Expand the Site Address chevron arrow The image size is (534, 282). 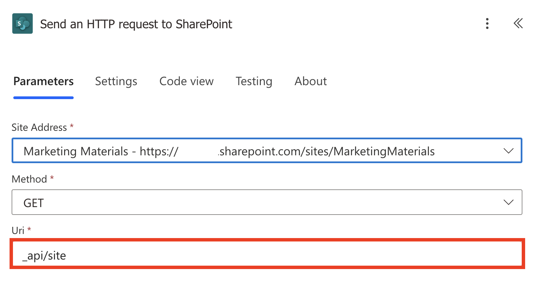(508, 151)
